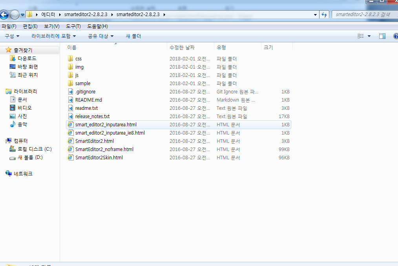Open the 편집(E) menu
The width and height of the screenshot is (398, 266).
pos(30,26)
